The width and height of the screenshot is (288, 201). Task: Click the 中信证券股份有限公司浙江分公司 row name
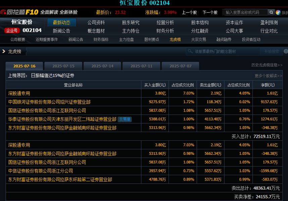click(x=41, y=171)
